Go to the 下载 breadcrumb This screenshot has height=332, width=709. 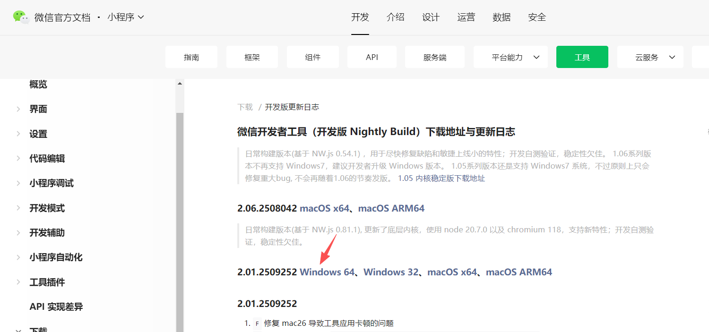click(x=245, y=107)
